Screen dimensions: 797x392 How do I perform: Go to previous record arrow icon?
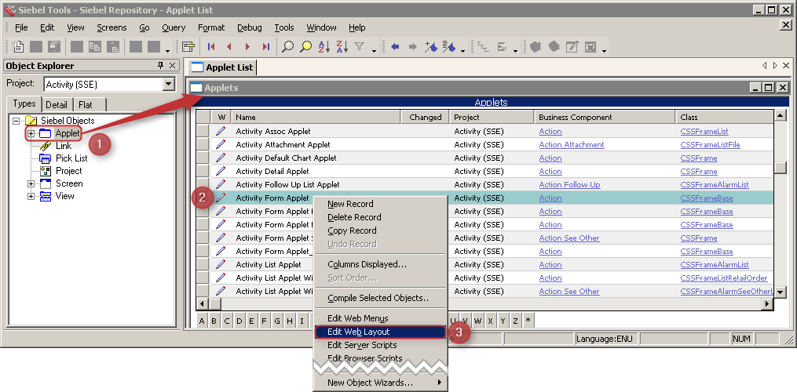[229, 47]
